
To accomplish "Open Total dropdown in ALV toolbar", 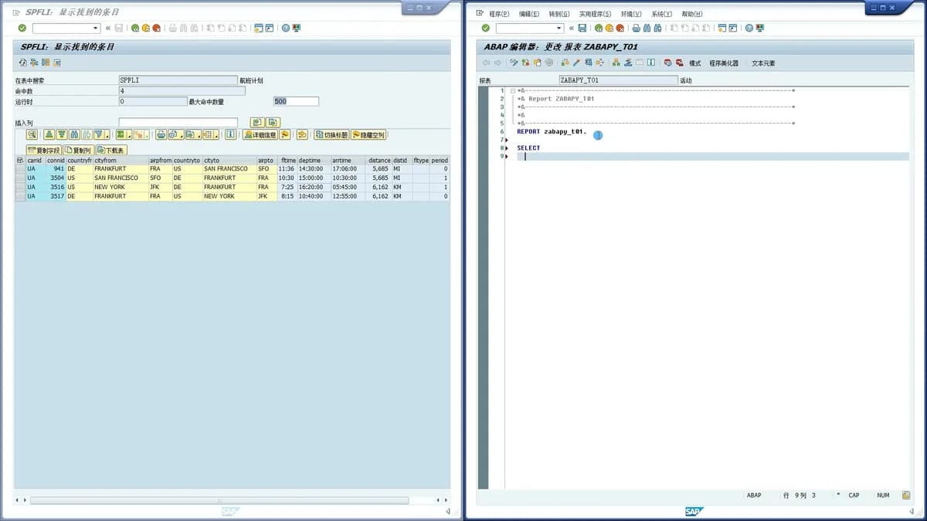I will (129, 135).
